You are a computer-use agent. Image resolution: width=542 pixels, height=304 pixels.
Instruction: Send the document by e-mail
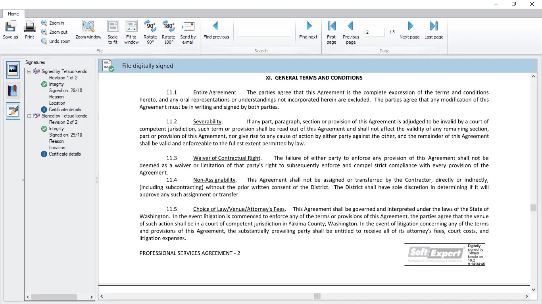coord(188,31)
